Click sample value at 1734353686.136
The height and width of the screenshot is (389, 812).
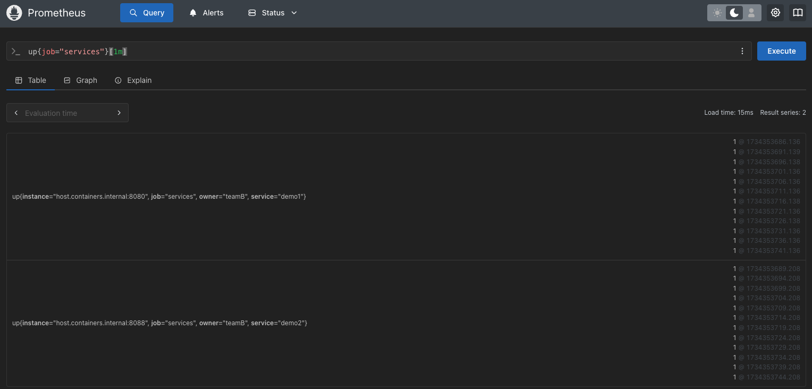pos(766,142)
